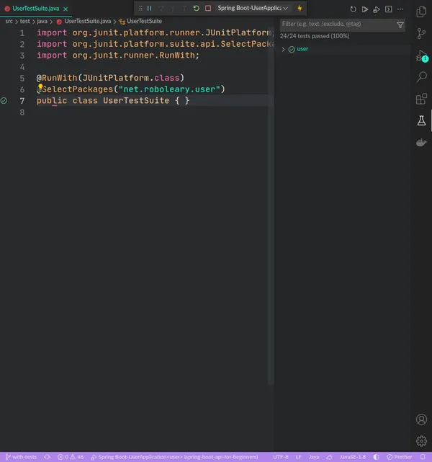Restart the debug session with green arrow
Image resolution: width=432 pixels, height=462 pixels.
click(x=197, y=8)
